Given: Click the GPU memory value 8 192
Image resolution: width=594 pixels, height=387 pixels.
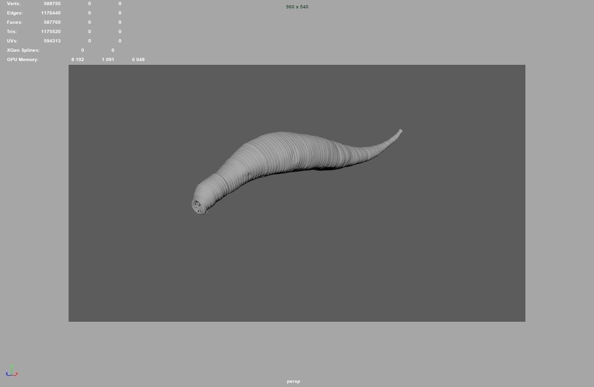Looking at the screenshot, I should [78, 60].
